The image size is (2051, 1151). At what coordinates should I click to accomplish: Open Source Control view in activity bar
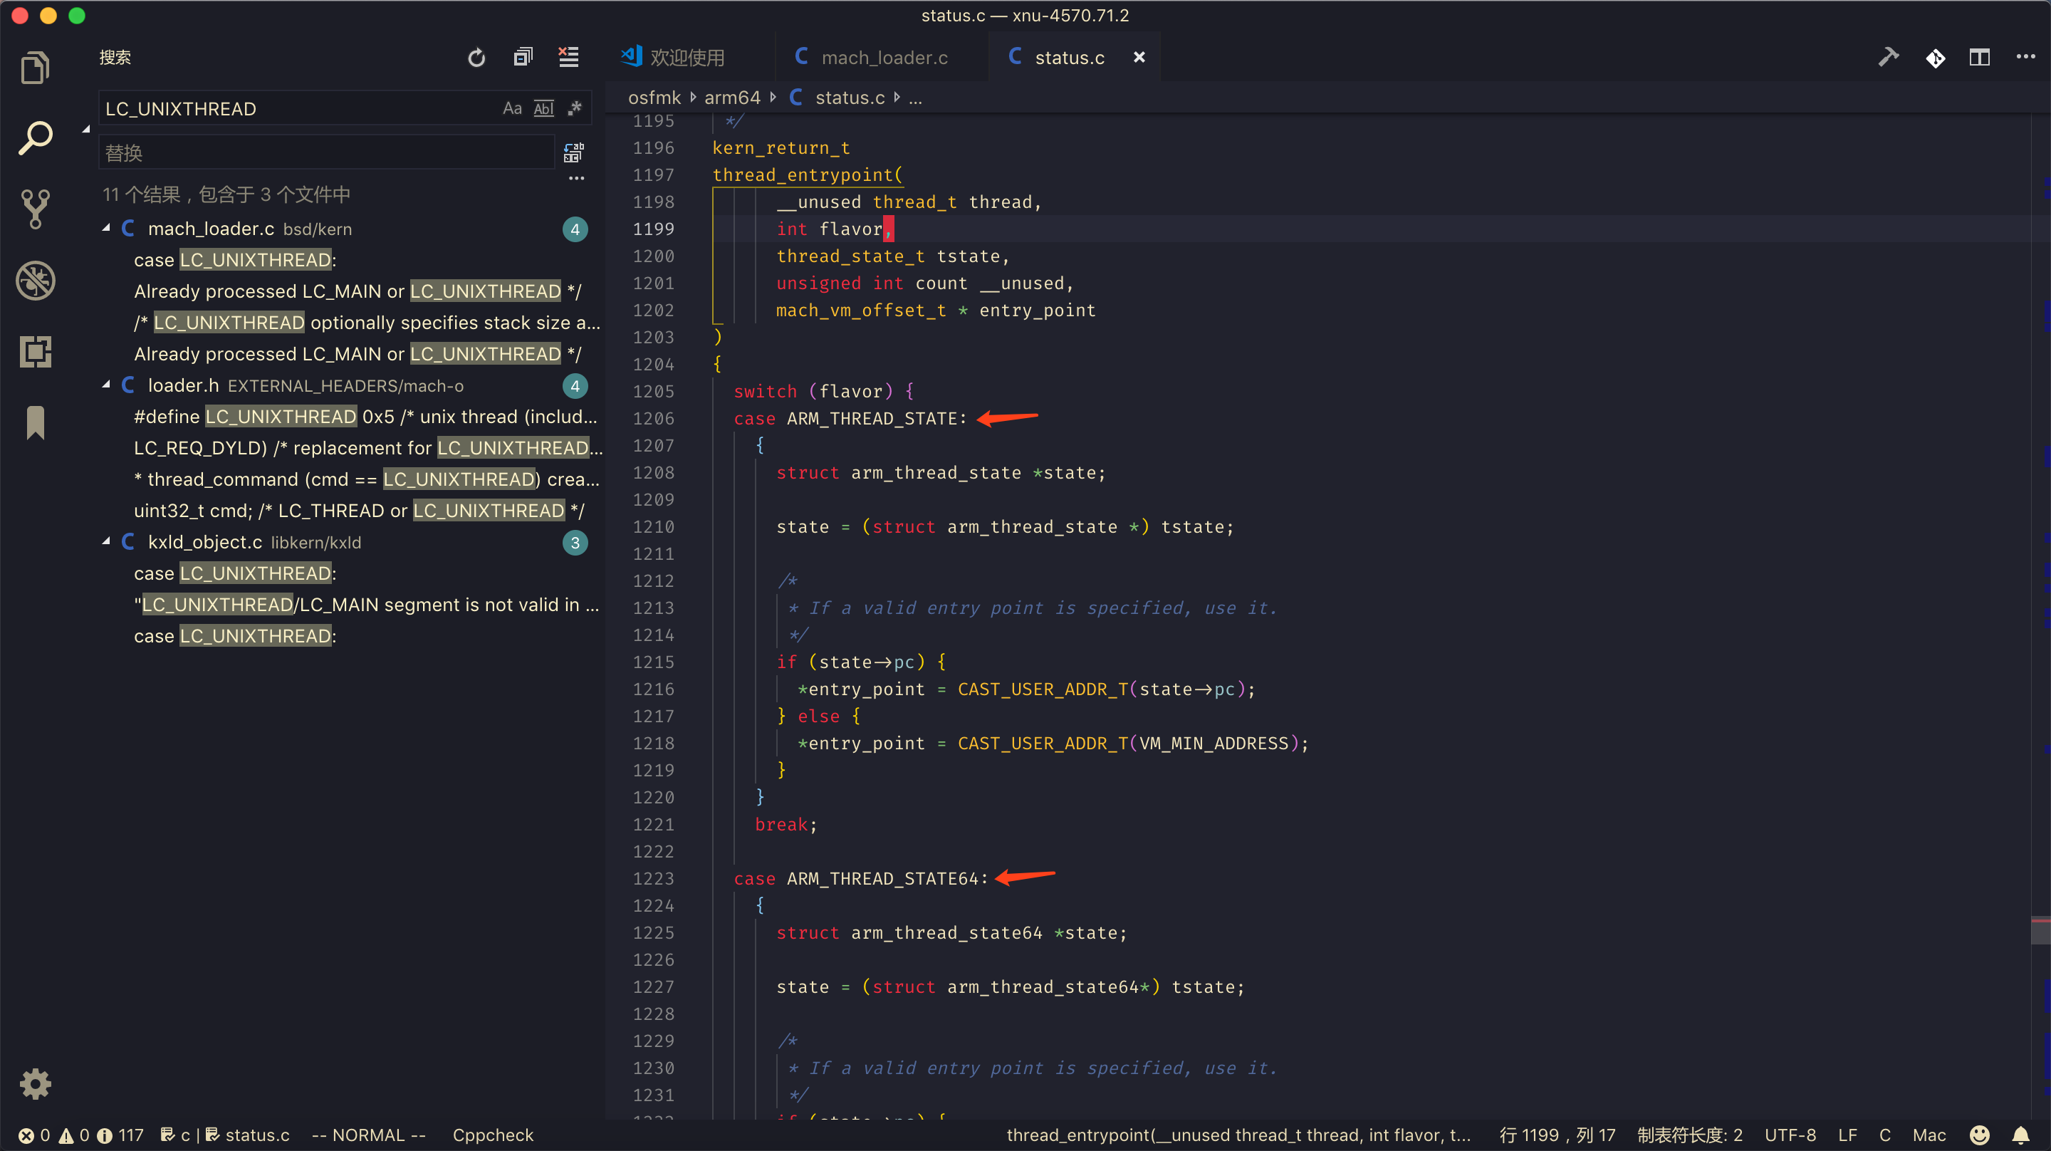pyautogui.click(x=35, y=209)
